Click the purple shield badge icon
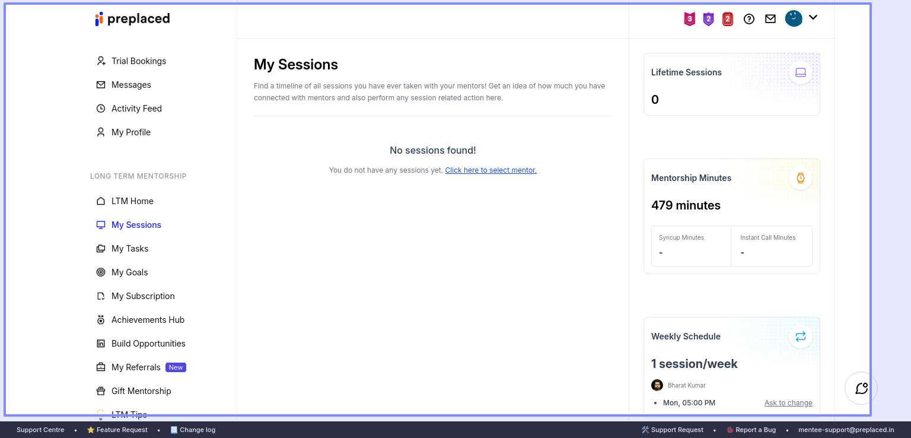 coord(708,19)
